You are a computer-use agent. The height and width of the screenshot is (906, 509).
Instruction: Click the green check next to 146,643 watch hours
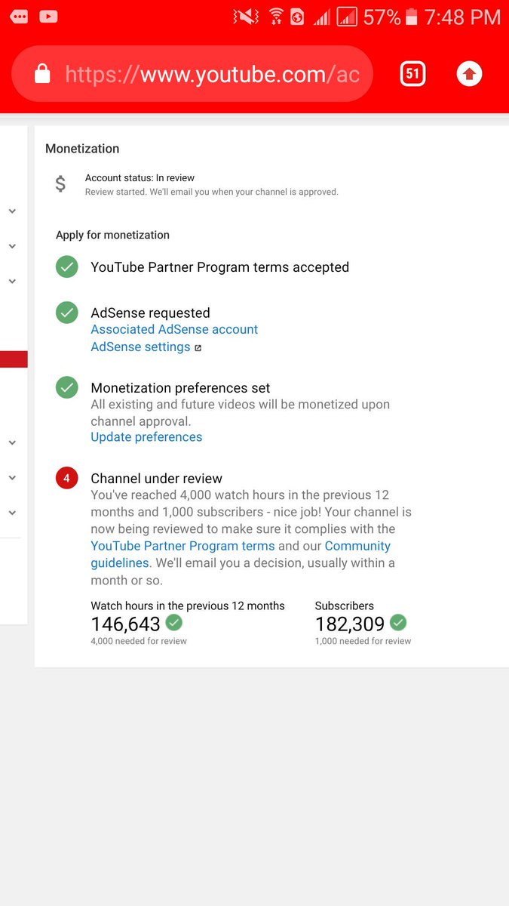pyautogui.click(x=174, y=623)
